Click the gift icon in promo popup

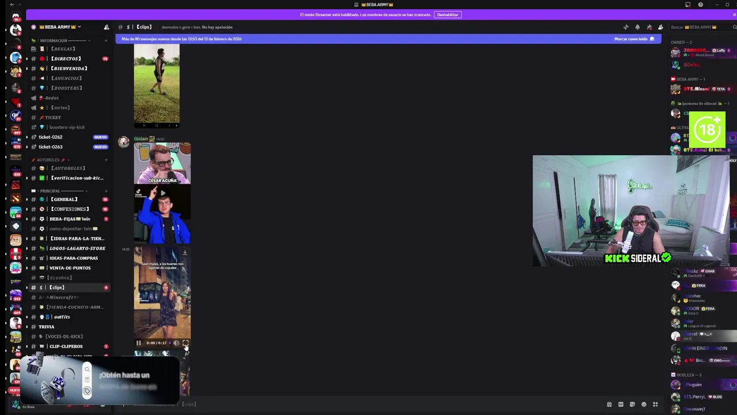[87, 380]
